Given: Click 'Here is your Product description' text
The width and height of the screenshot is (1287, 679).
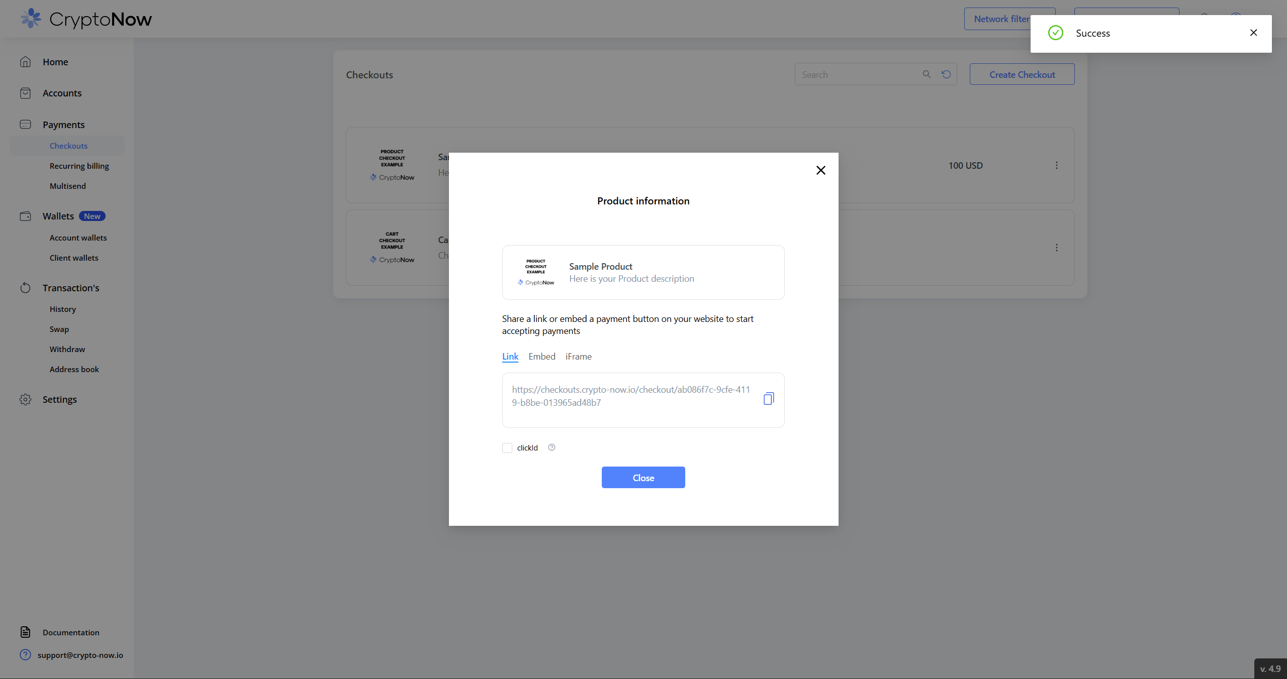Looking at the screenshot, I should coord(631,279).
